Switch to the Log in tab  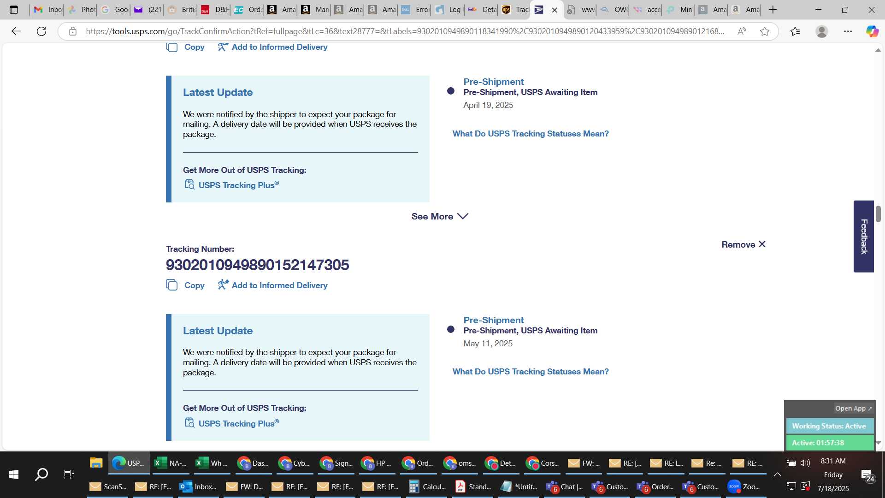point(448,10)
